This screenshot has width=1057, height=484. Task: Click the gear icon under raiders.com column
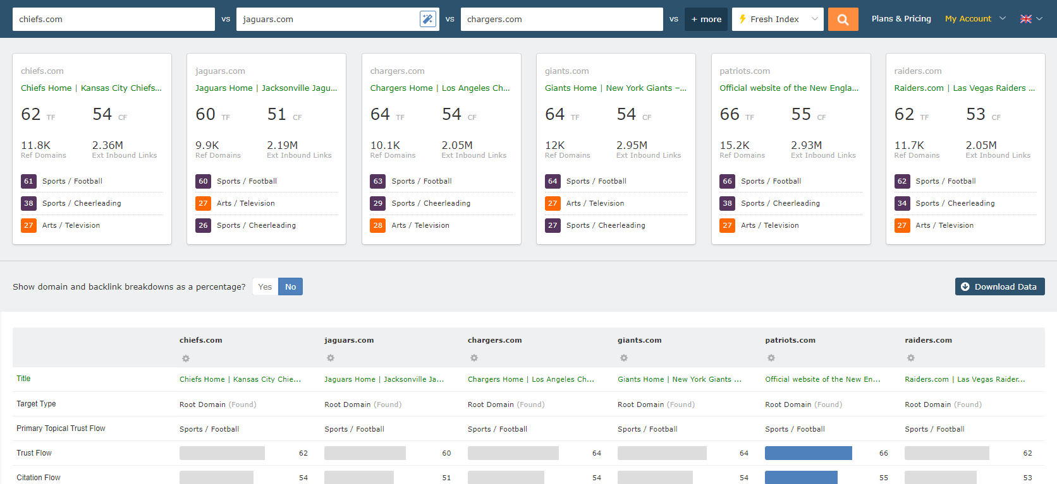911,358
